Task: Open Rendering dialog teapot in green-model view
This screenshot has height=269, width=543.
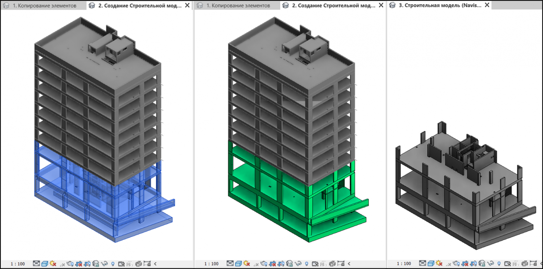Action: 264,264
